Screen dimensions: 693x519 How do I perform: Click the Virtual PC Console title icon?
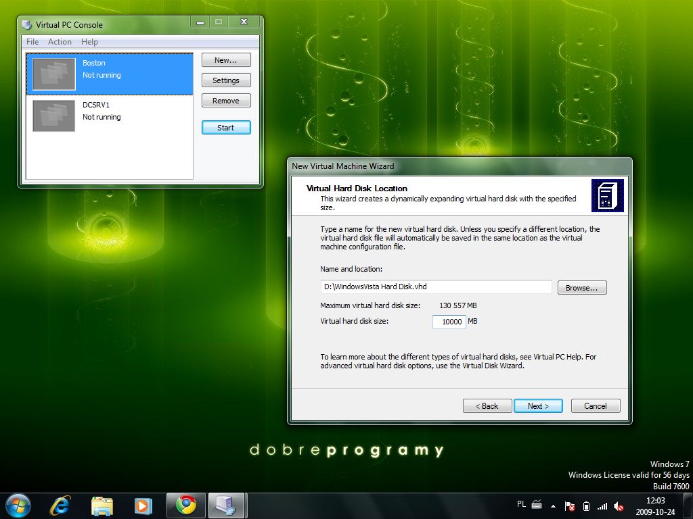27,25
